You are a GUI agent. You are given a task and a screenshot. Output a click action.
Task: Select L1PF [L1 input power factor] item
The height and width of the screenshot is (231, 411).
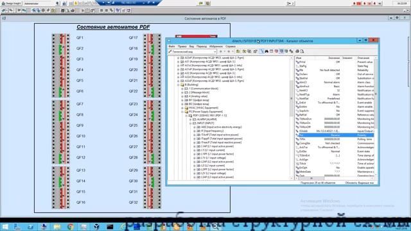coord(215,154)
